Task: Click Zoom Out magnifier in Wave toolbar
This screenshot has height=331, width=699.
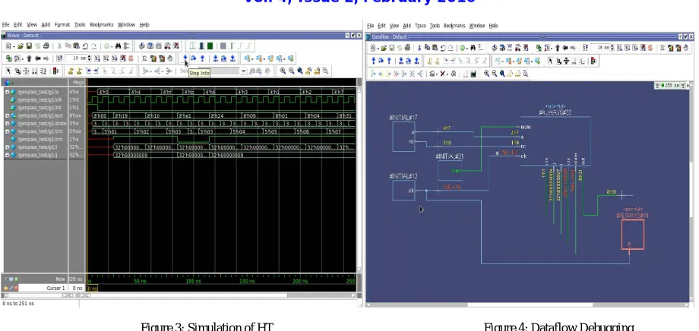Action: [292, 71]
